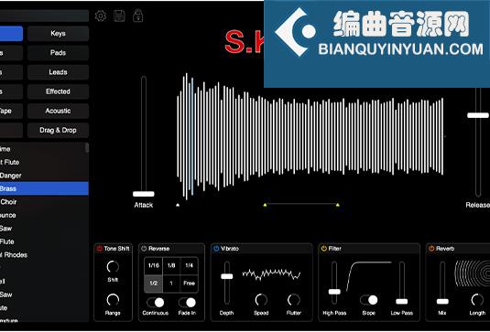The image size is (490, 332).
Task: Click the Reverb Length knob
Action: click(477, 300)
